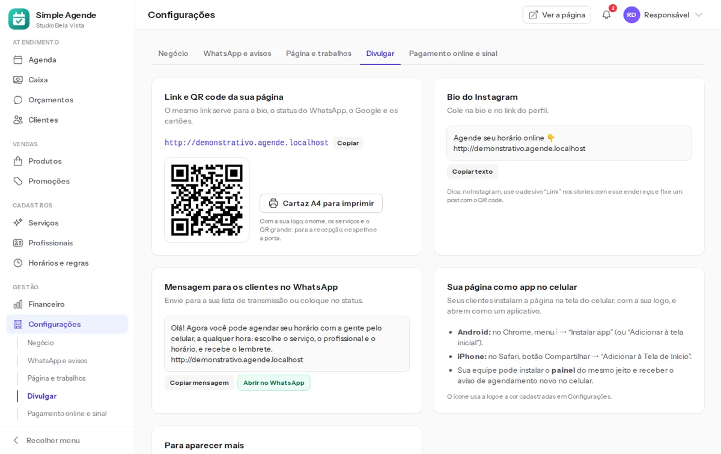Open notifications bell with badge

[607, 14]
